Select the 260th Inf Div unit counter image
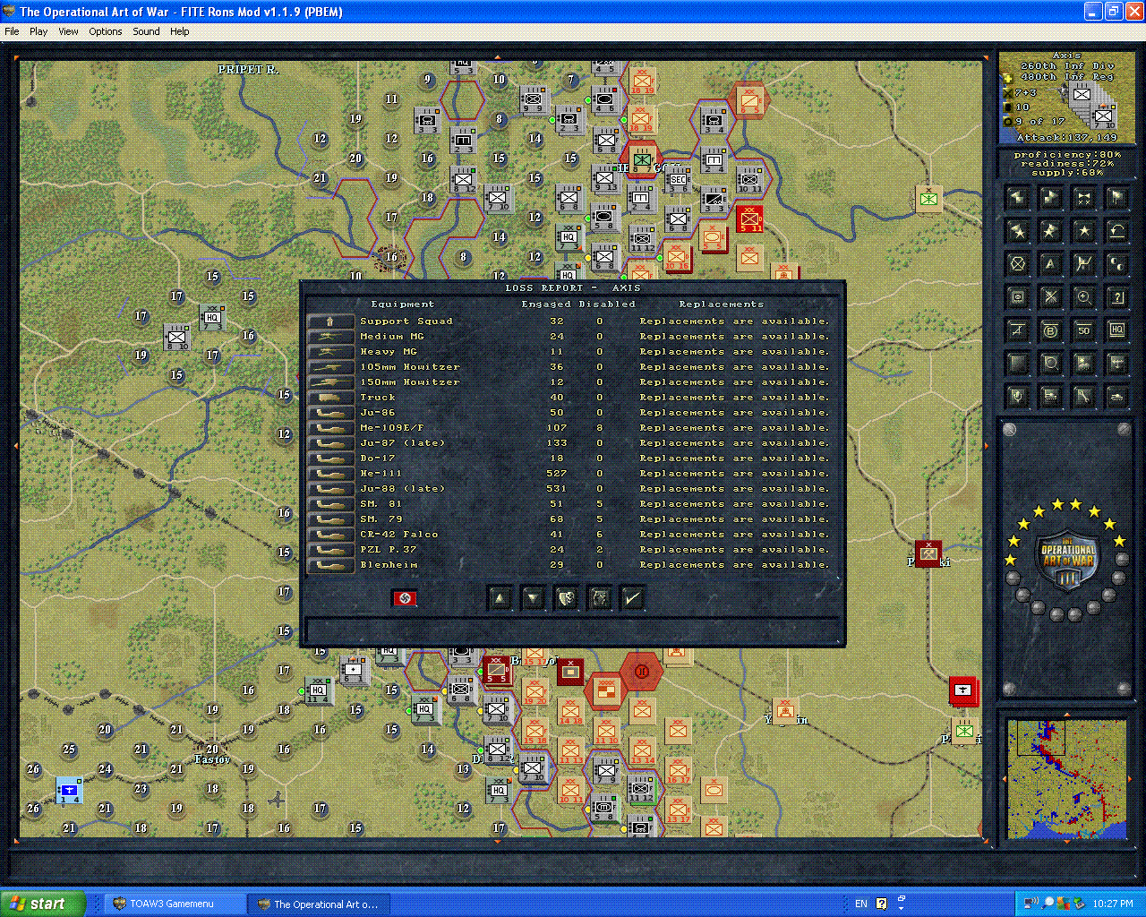 click(x=1092, y=106)
